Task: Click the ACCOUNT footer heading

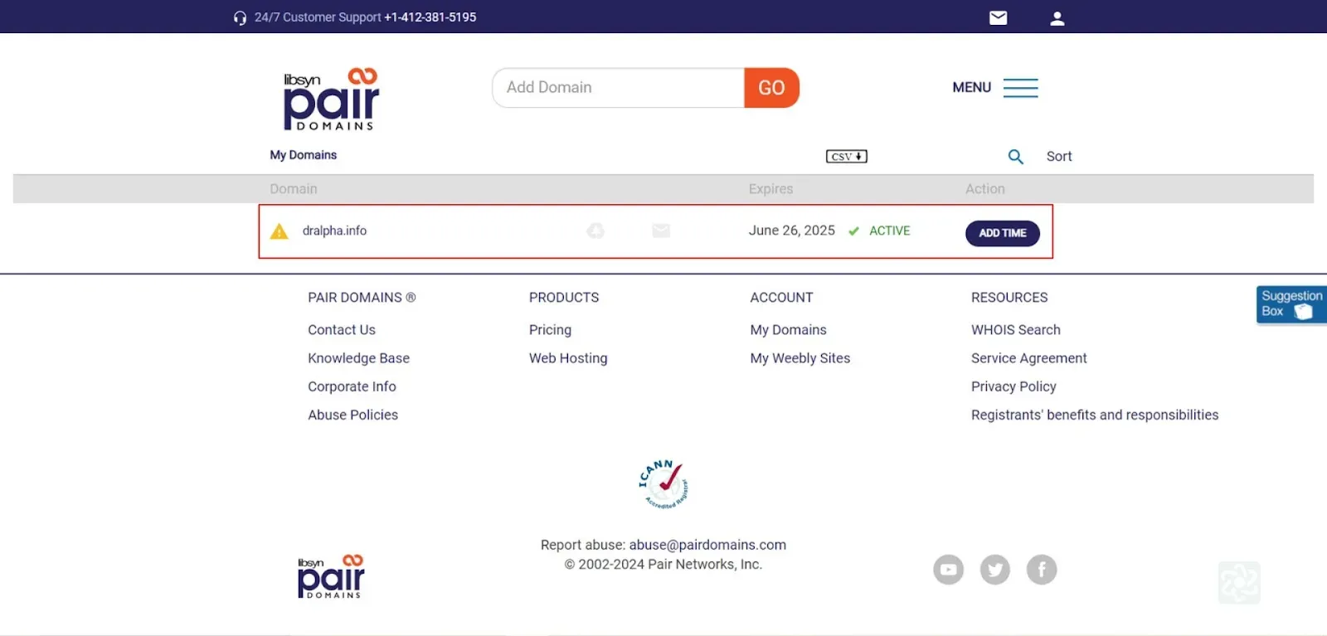Action: (782, 298)
